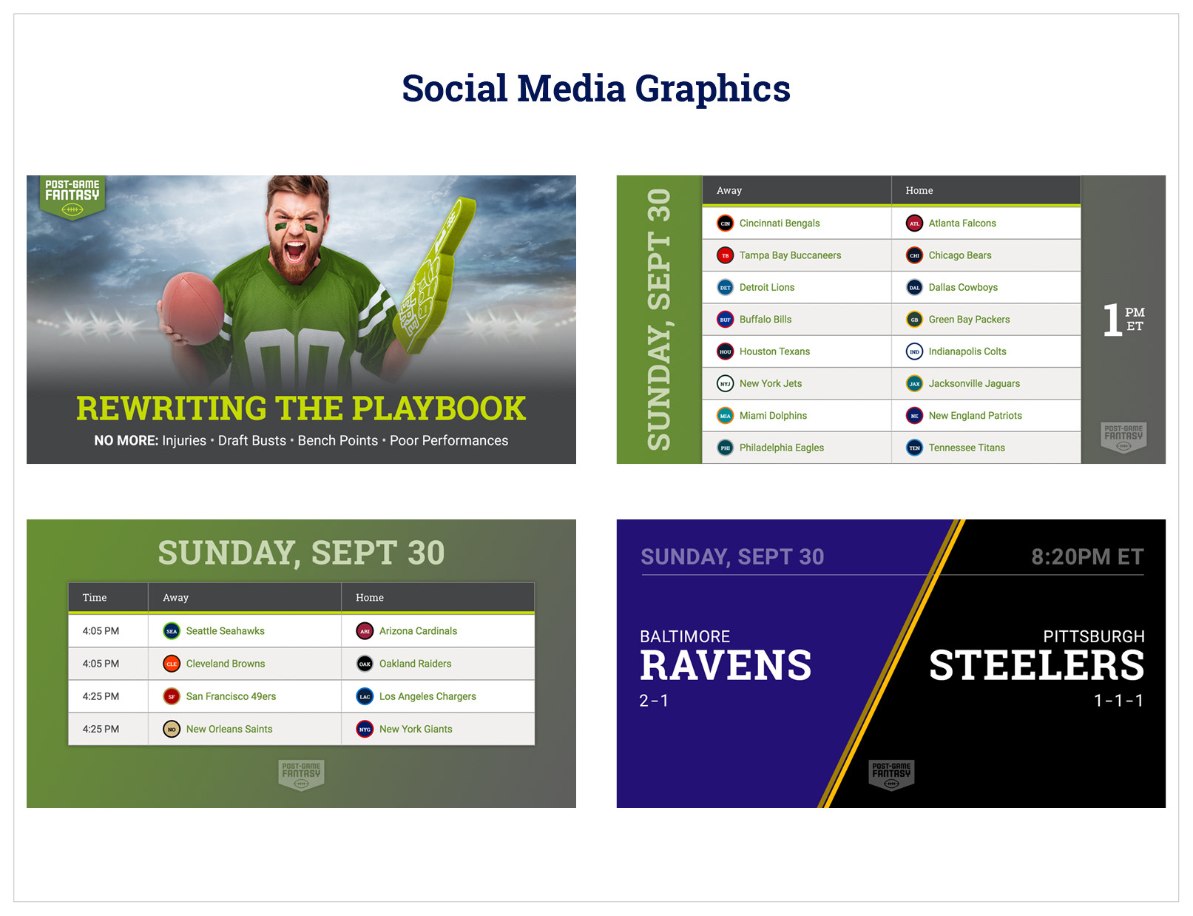Click the Cleveland Browns team name
This screenshot has height=916, width=1193.
pyautogui.click(x=226, y=664)
